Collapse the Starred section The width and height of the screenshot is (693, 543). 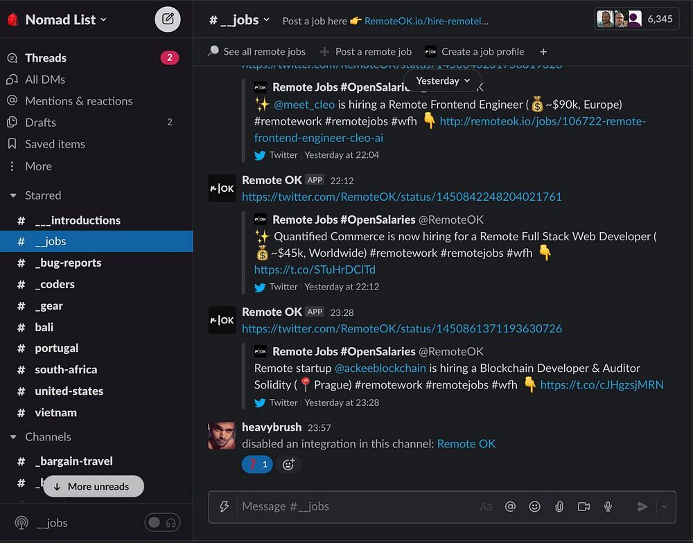coord(13,195)
